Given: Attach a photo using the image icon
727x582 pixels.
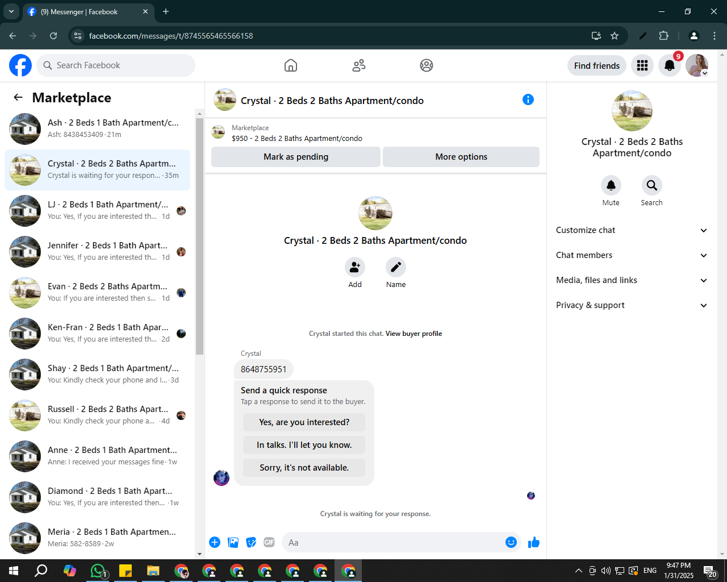Looking at the screenshot, I should 233,542.
